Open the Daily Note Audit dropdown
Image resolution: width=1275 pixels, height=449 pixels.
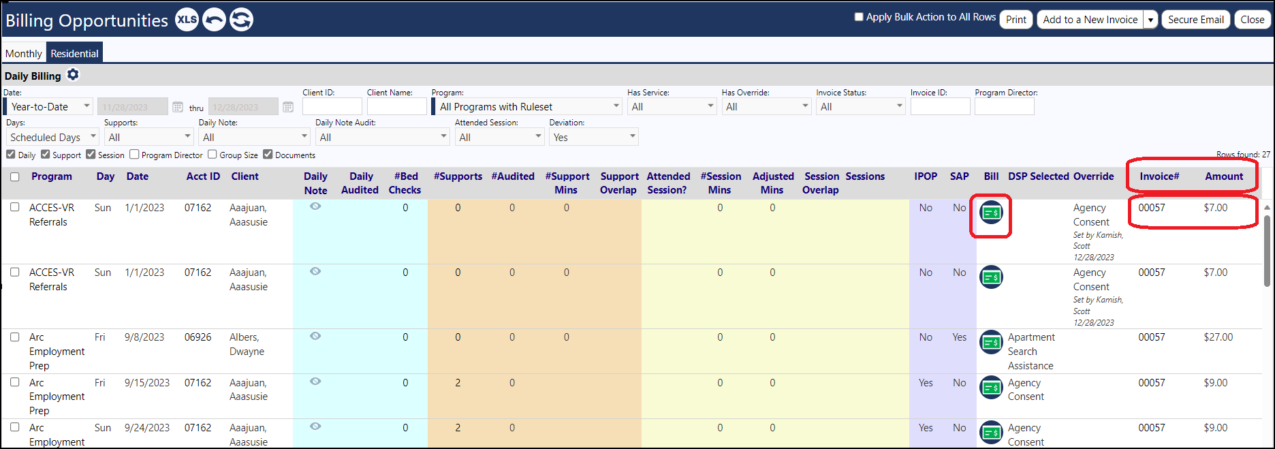click(x=382, y=137)
